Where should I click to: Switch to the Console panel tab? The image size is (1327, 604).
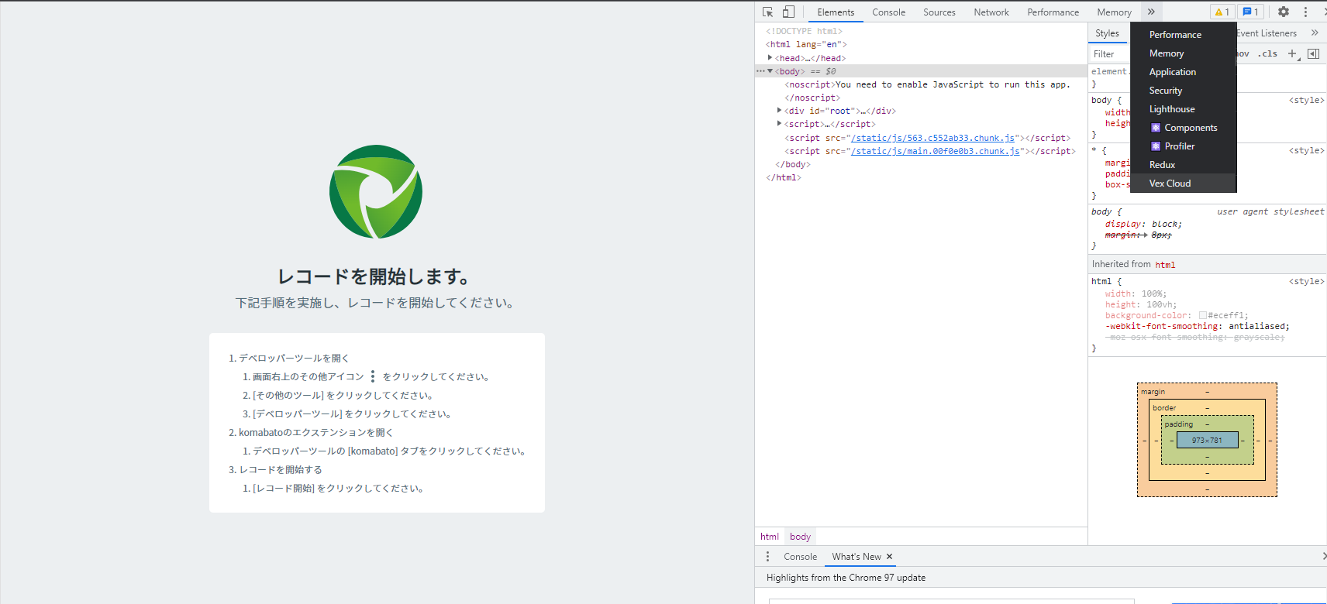(x=888, y=12)
